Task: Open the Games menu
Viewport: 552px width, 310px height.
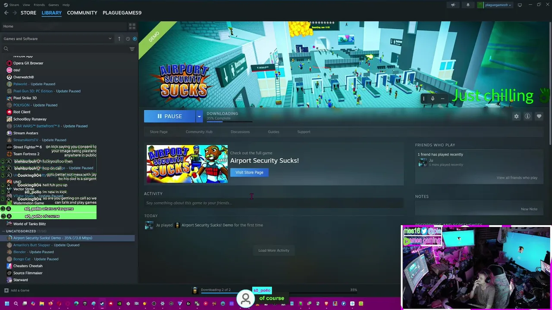Action: [53, 5]
